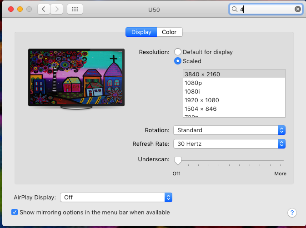
Task: Choose the 1920 × 1080 resolution
Action: 234,100
